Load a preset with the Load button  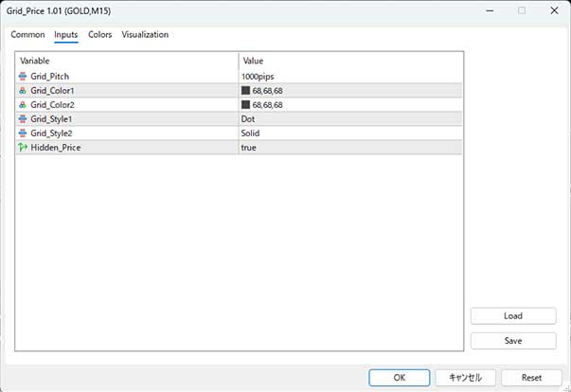(513, 316)
